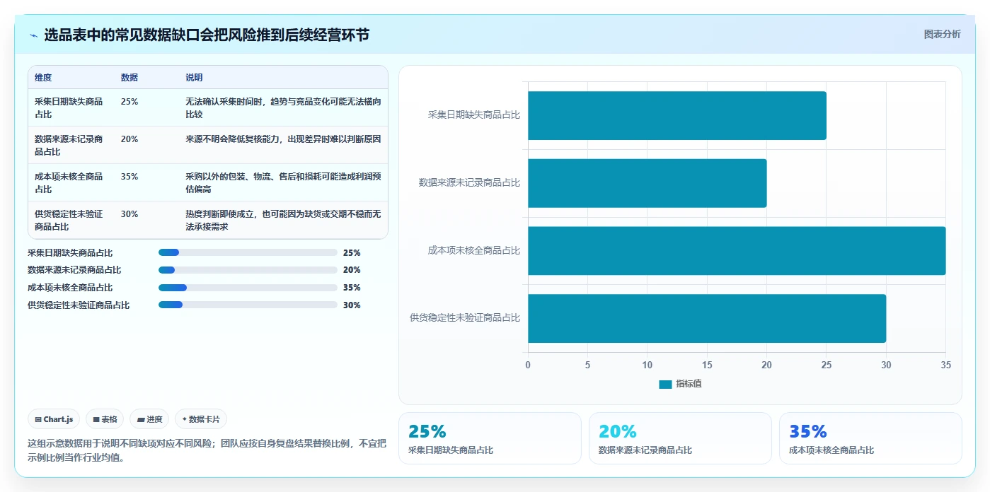Viewport: 990px width, 492px height.
Task: Click the footnote starting 这组示意数据用于说明
Action: point(207,450)
